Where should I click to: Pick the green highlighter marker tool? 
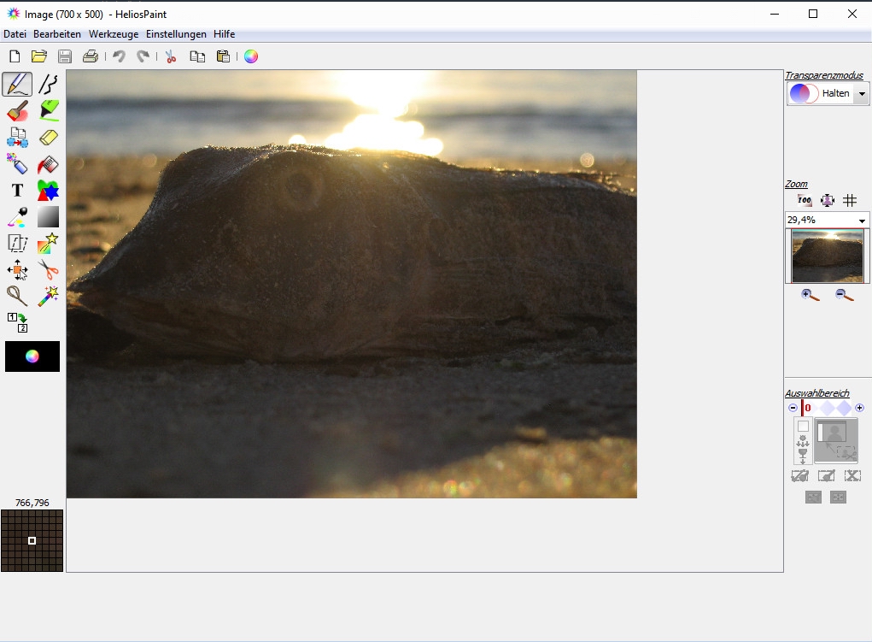tap(49, 110)
